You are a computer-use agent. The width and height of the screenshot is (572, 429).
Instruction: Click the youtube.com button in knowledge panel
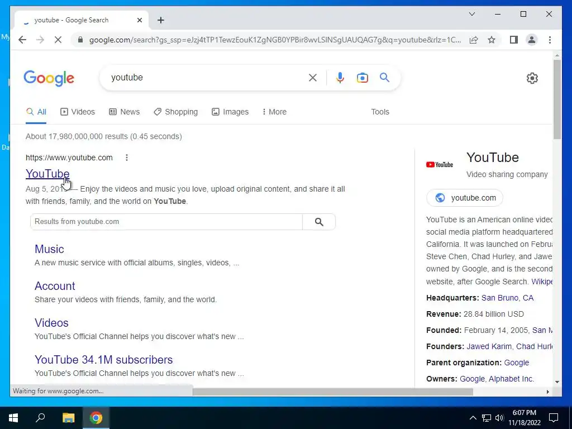(x=465, y=198)
